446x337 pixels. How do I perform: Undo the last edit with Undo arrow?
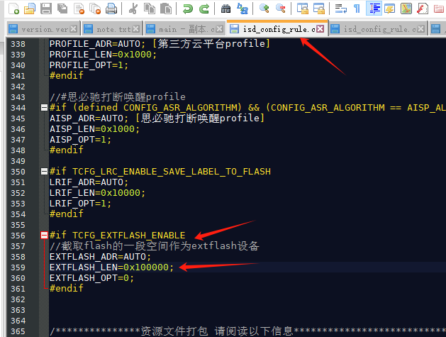[187, 9]
